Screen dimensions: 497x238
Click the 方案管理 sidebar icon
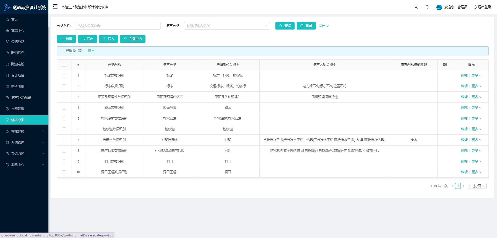pos(7,109)
